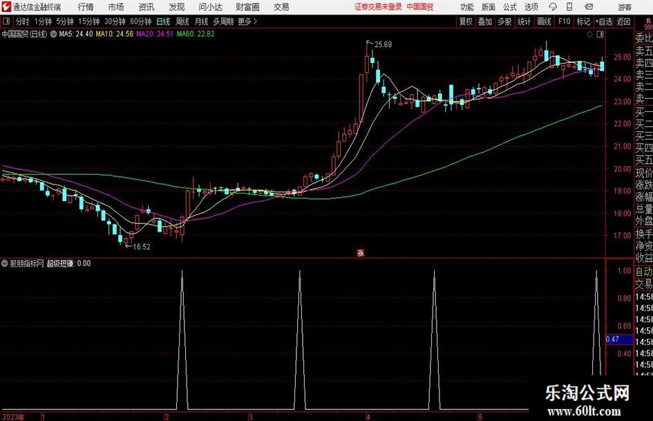Select the 日线 daily chart tab
653x421 pixels.
(163, 21)
